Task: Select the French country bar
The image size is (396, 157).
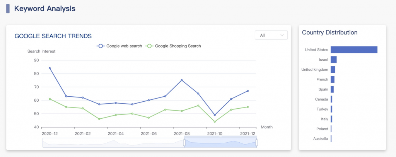Action: [332, 79]
